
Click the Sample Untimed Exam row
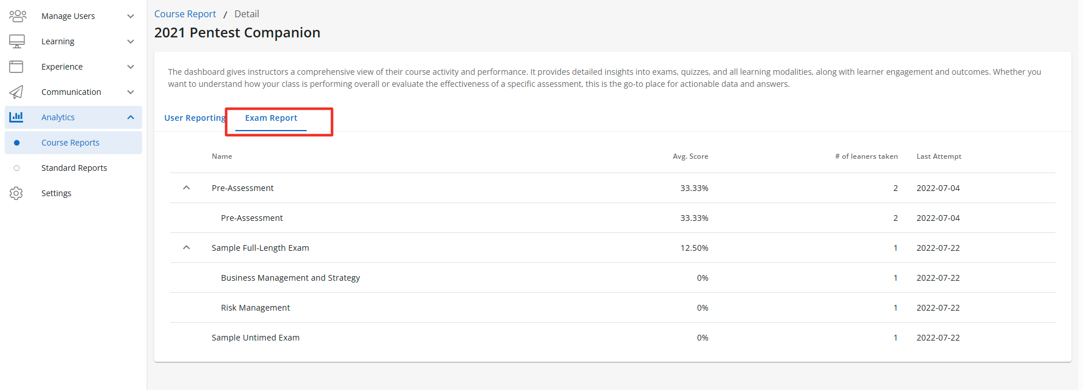click(256, 338)
